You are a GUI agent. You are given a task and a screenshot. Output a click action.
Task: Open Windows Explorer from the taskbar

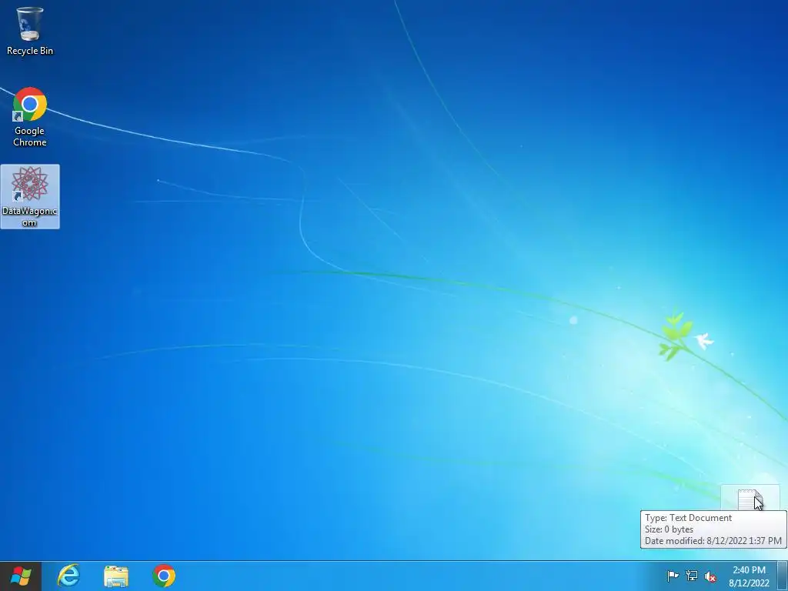click(116, 576)
